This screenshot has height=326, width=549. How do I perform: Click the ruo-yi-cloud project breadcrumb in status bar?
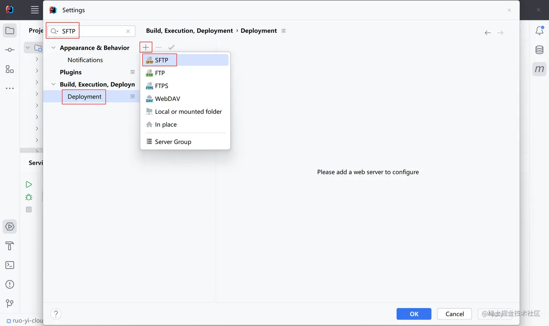25,321
